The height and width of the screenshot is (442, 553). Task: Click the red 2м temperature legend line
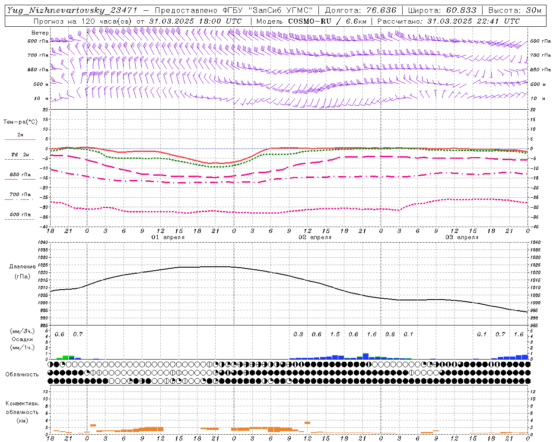coord(20,139)
